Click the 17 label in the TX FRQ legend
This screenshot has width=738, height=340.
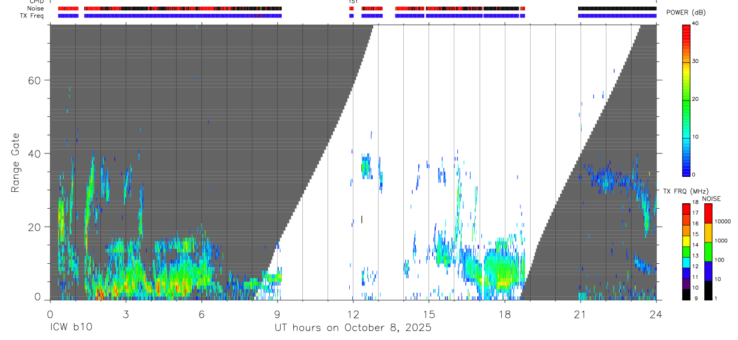pos(696,213)
